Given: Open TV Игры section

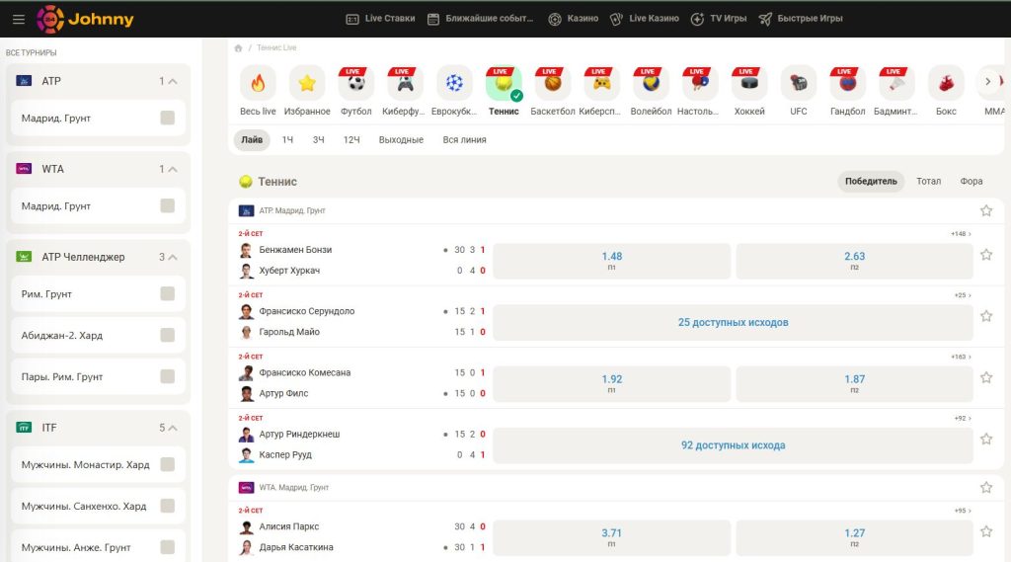Looking at the screenshot, I should (719, 19).
